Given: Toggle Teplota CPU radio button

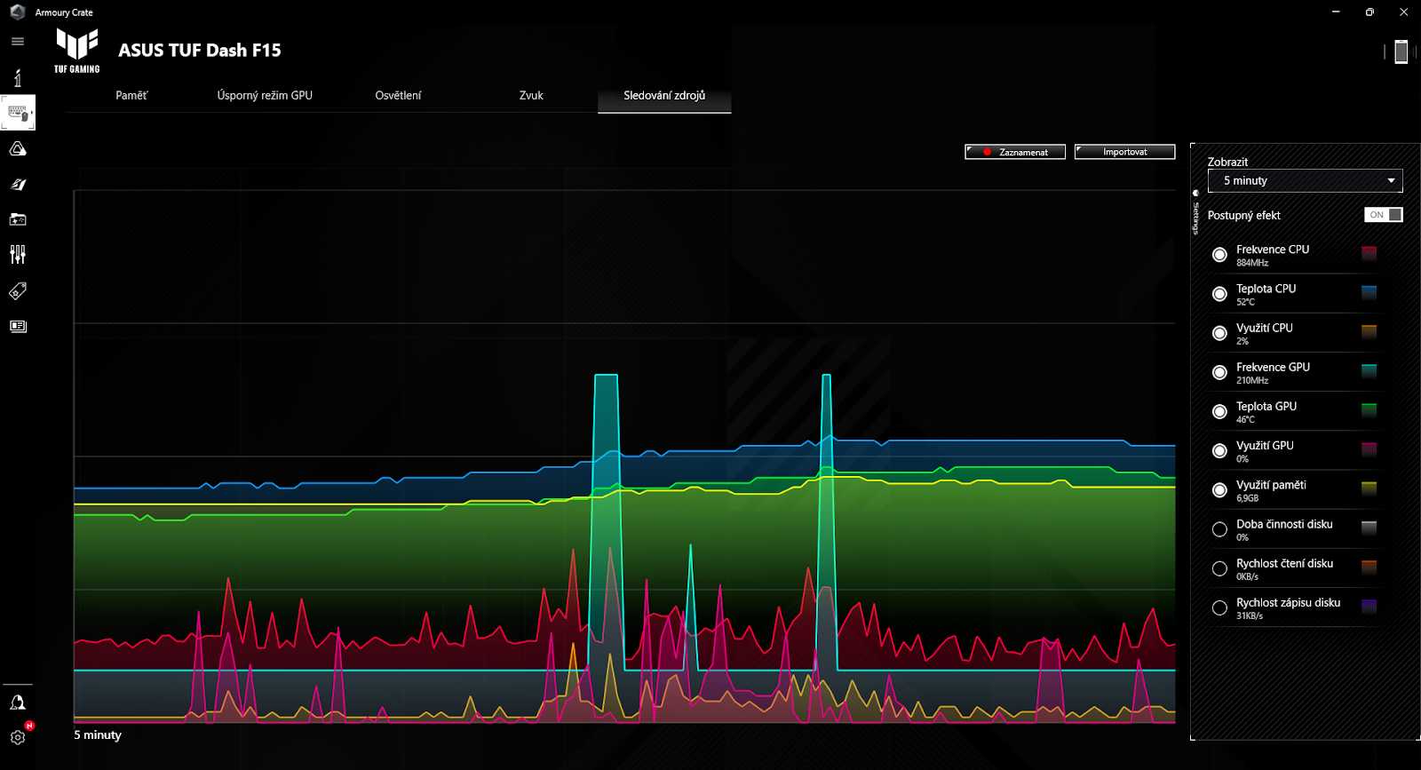Looking at the screenshot, I should click(1219, 294).
